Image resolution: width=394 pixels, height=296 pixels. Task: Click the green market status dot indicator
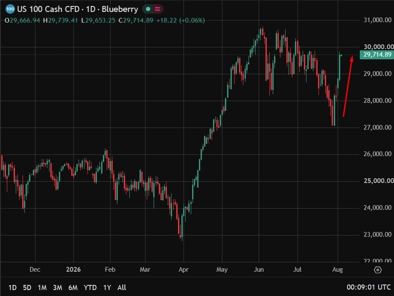(148, 9)
